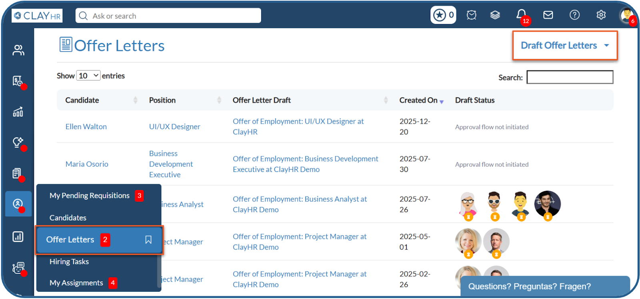640x299 pixels.
Task: Click yellow-shirt avatar approver in Business Analyst row
Action: tap(520, 205)
